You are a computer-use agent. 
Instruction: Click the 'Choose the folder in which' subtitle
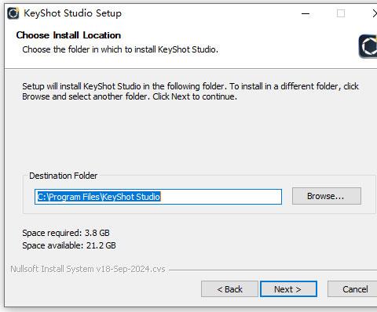120,49
